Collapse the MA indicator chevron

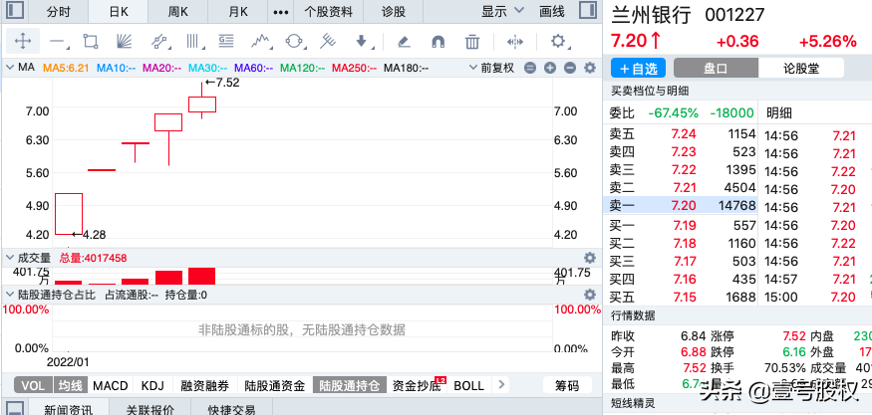click(10, 68)
